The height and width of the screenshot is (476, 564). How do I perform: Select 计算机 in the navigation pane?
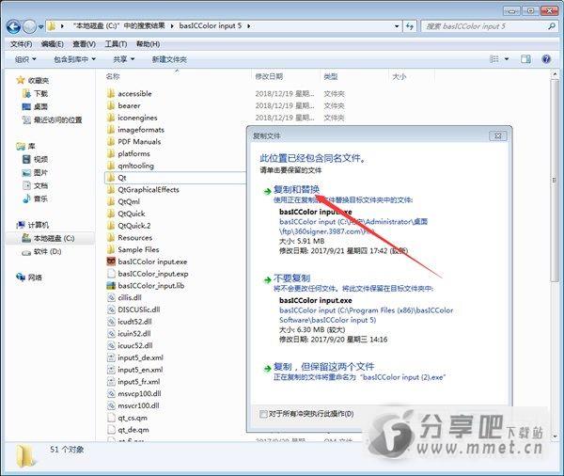32,225
